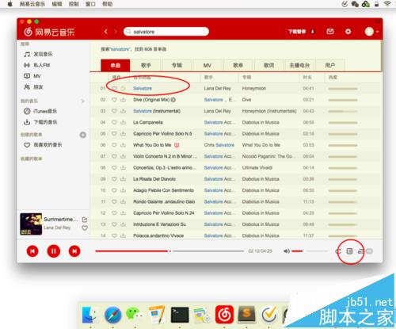This screenshot has width=396, height=329.
Task: Seek within the song progress bar
Action: click(169, 251)
